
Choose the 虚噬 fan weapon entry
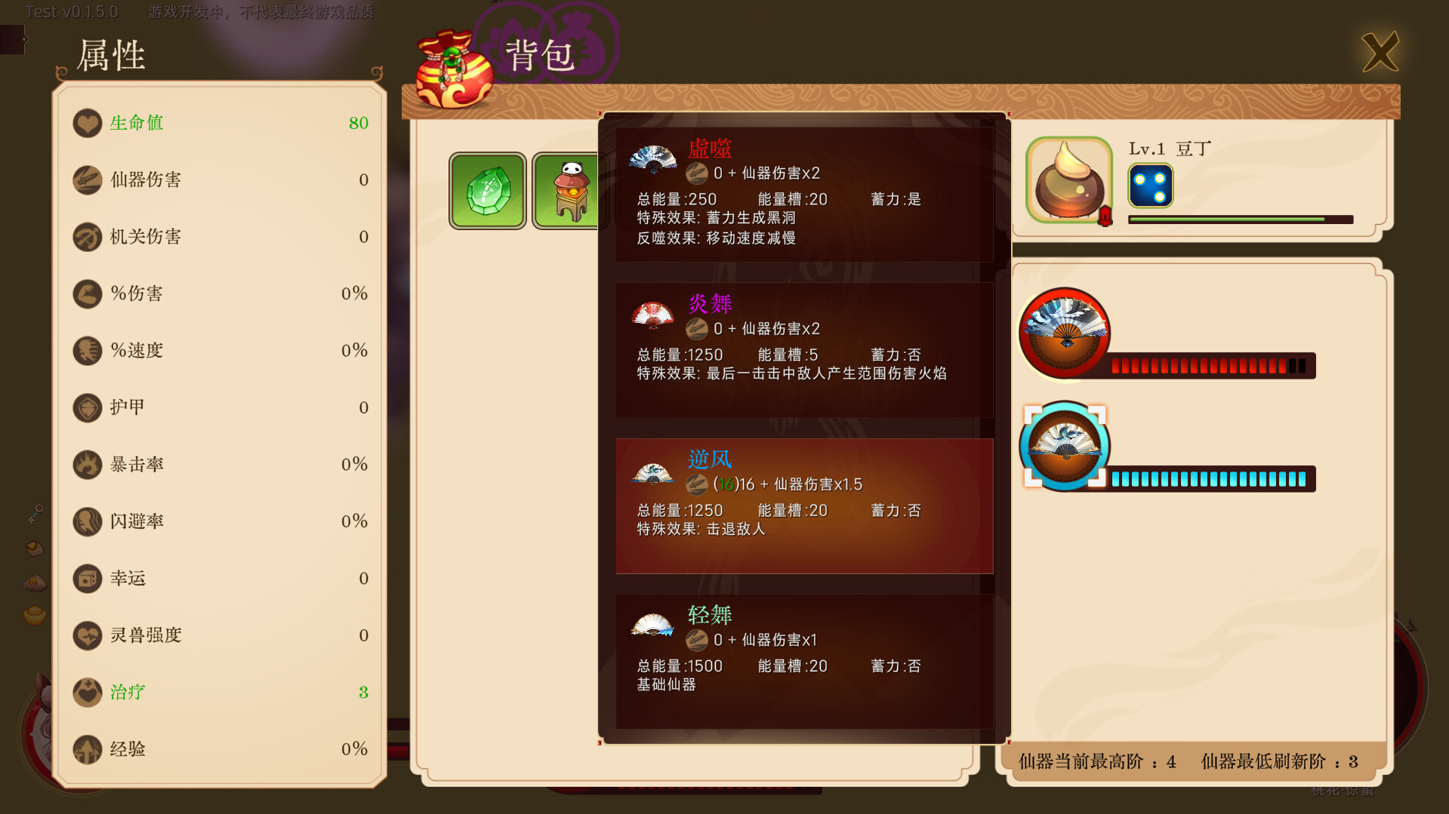pos(804,194)
